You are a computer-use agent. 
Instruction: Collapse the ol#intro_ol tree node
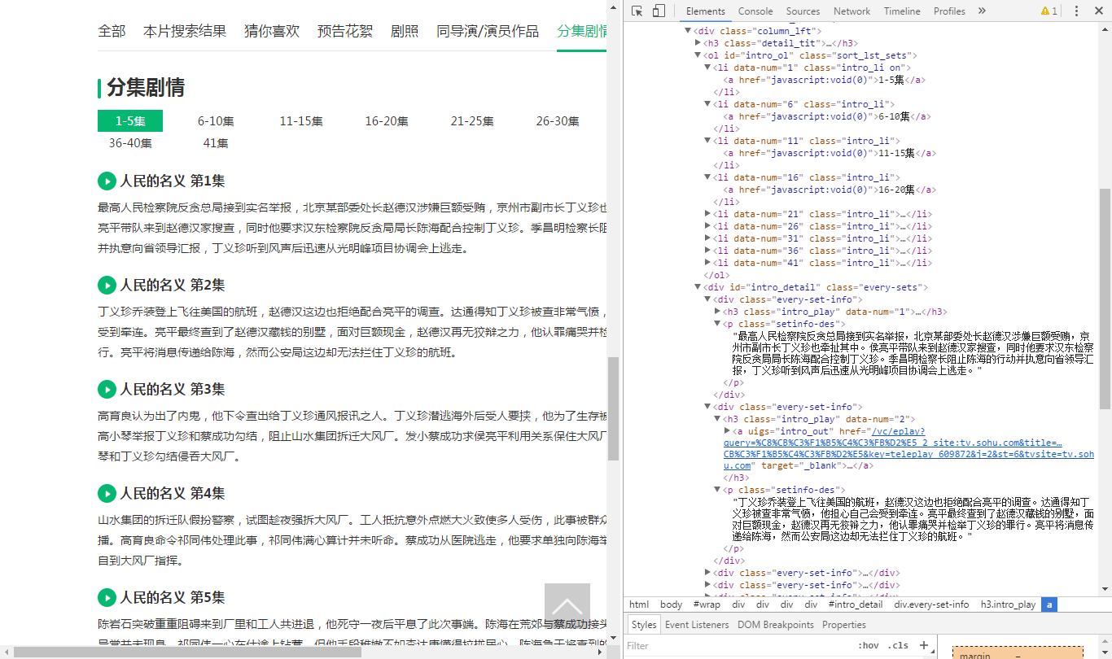696,55
